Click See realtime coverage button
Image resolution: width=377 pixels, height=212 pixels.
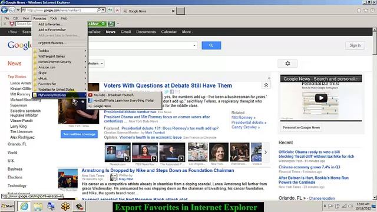pyautogui.click(x=79, y=134)
